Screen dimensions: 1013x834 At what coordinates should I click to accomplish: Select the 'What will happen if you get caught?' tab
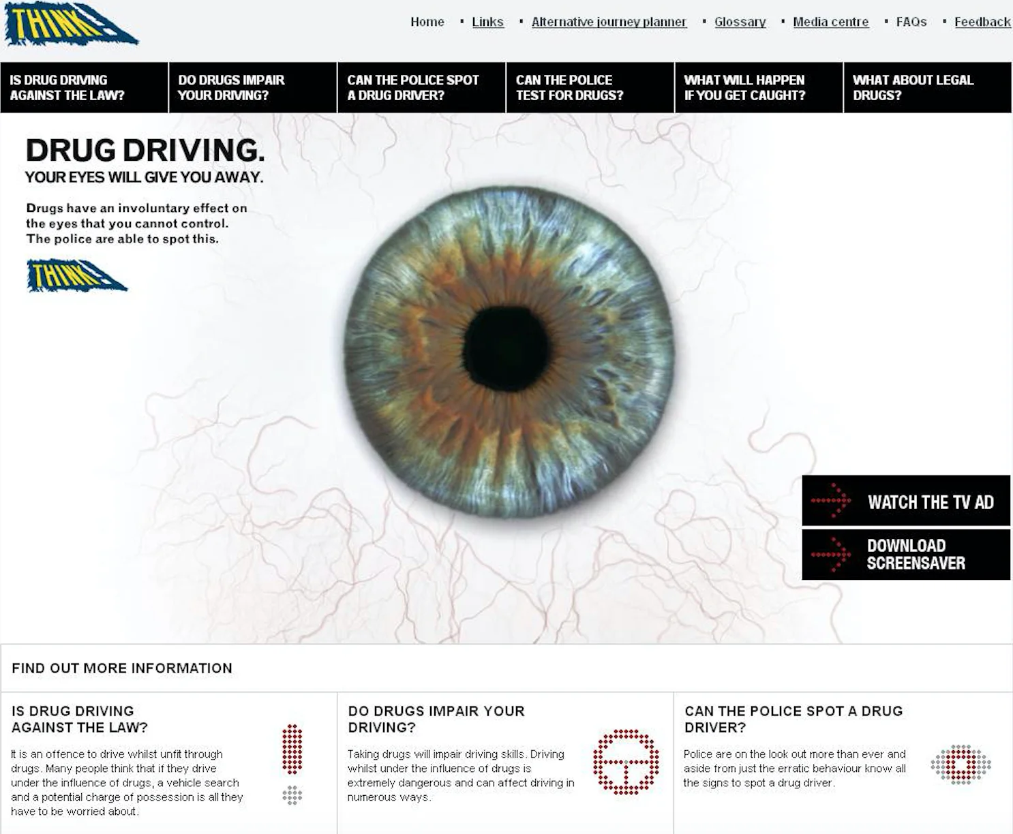coord(759,87)
